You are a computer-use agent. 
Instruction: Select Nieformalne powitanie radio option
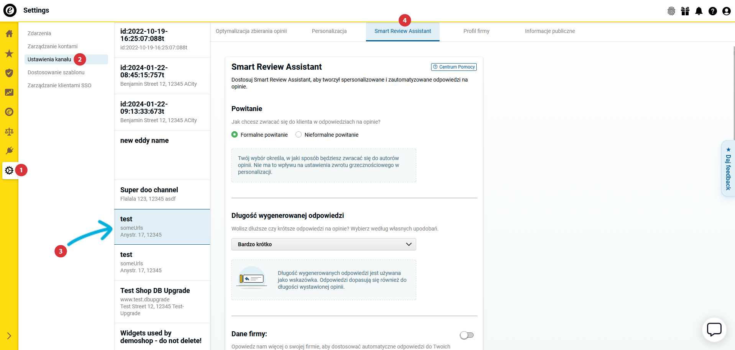point(299,135)
